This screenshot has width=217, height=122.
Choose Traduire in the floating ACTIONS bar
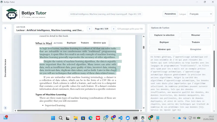[85, 43]
